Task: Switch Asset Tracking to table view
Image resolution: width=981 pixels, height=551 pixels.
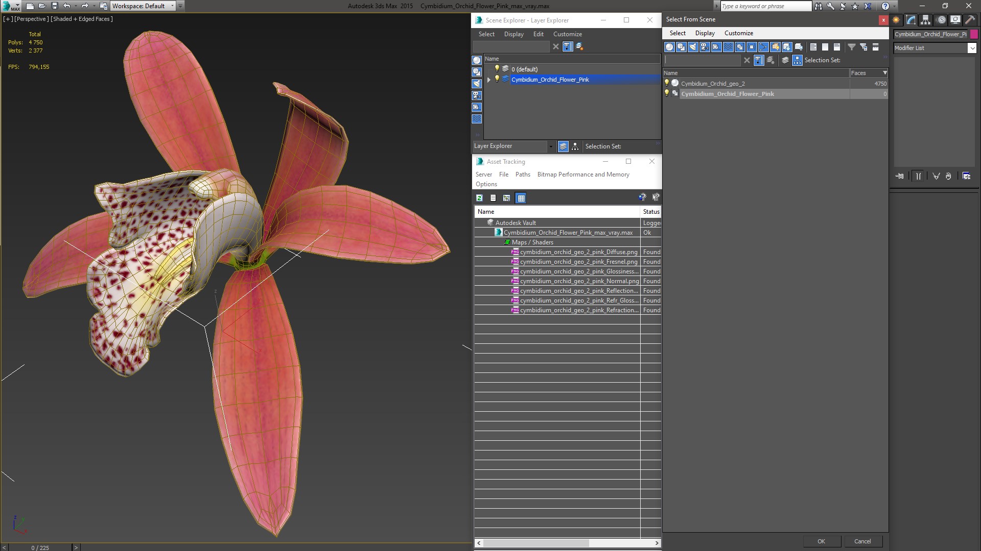Action: pyautogui.click(x=521, y=198)
